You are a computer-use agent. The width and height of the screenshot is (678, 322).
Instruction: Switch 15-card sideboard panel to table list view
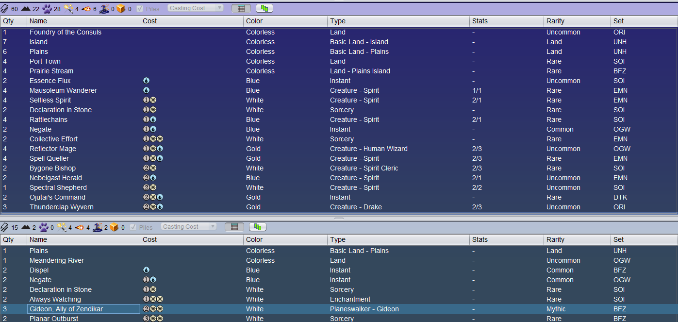(235, 227)
